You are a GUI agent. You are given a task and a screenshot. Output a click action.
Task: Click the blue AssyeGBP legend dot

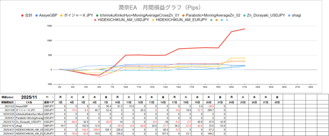[x=37, y=15]
